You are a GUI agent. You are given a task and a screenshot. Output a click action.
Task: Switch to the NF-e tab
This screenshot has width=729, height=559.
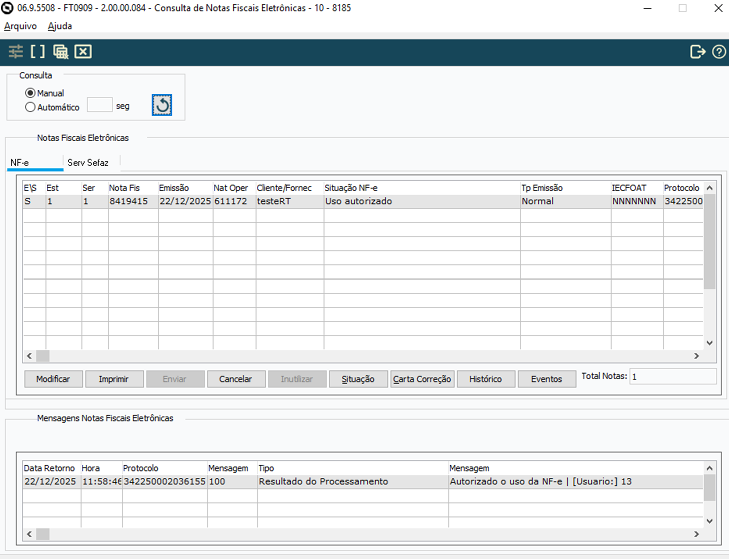35,163
